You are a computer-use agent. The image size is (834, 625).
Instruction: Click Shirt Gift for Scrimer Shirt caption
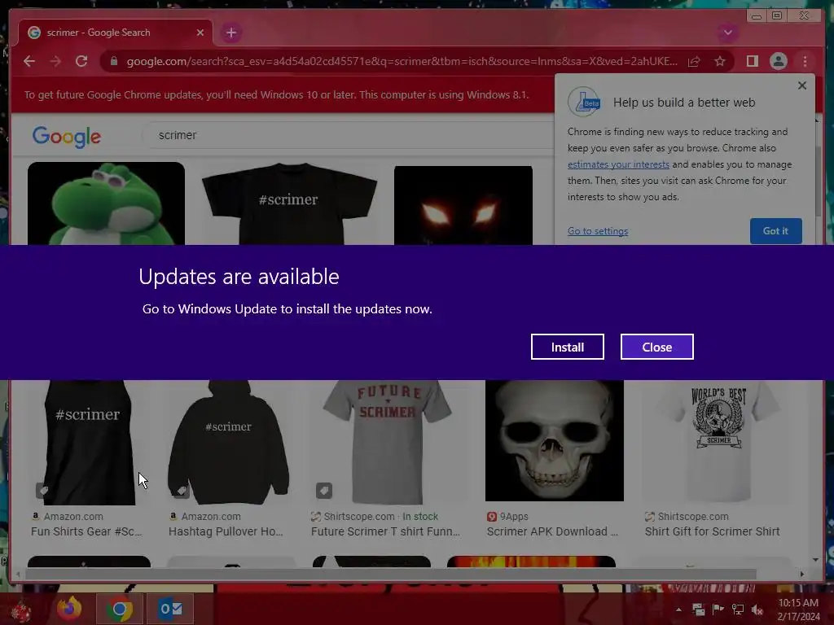pyautogui.click(x=712, y=531)
